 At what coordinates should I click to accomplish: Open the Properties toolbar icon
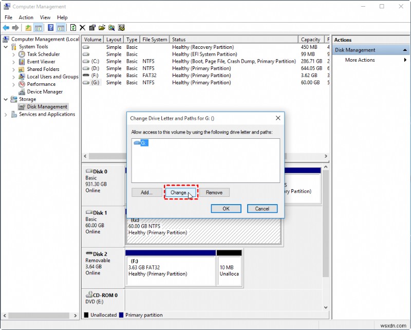click(x=91, y=28)
